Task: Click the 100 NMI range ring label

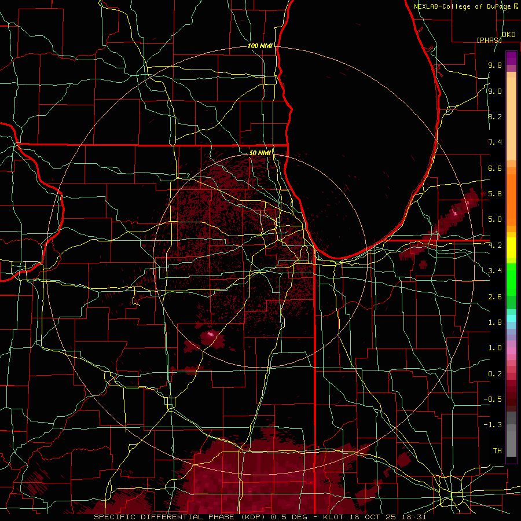Action: tap(260, 46)
